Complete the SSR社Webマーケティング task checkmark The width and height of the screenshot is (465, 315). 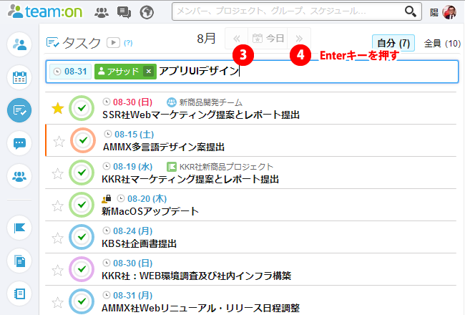click(x=82, y=108)
